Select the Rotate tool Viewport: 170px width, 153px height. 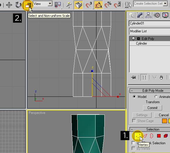pos(18,5)
